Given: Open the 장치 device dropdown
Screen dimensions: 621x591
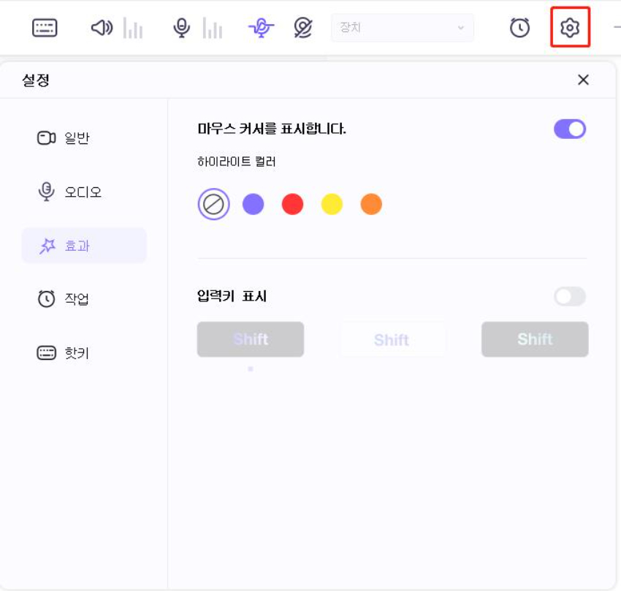Looking at the screenshot, I should click(x=403, y=28).
